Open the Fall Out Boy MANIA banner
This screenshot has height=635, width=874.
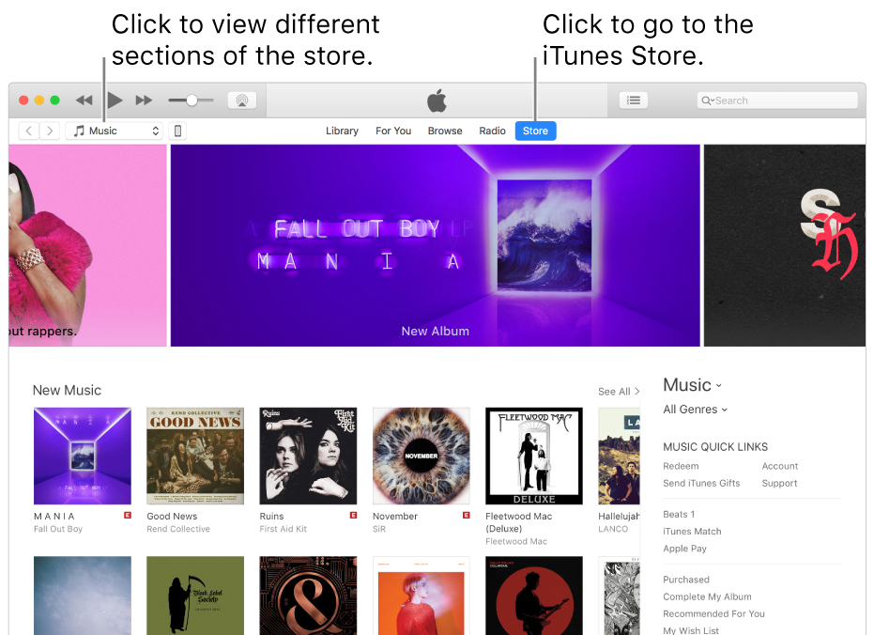pos(435,245)
